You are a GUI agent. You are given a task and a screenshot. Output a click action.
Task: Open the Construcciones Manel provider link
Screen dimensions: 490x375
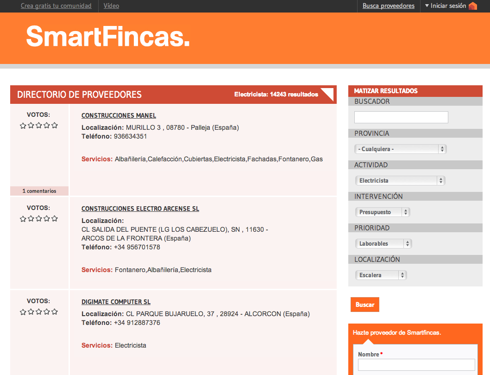pyautogui.click(x=119, y=115)
